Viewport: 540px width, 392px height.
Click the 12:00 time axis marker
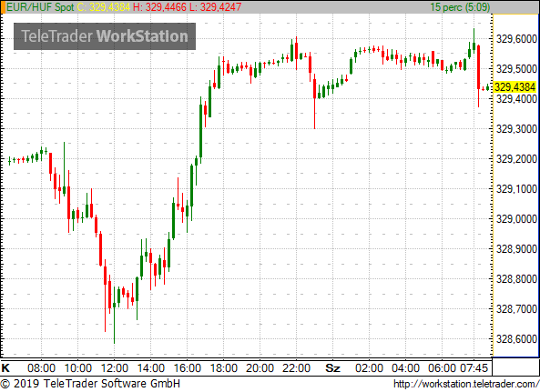click(115, 368)
